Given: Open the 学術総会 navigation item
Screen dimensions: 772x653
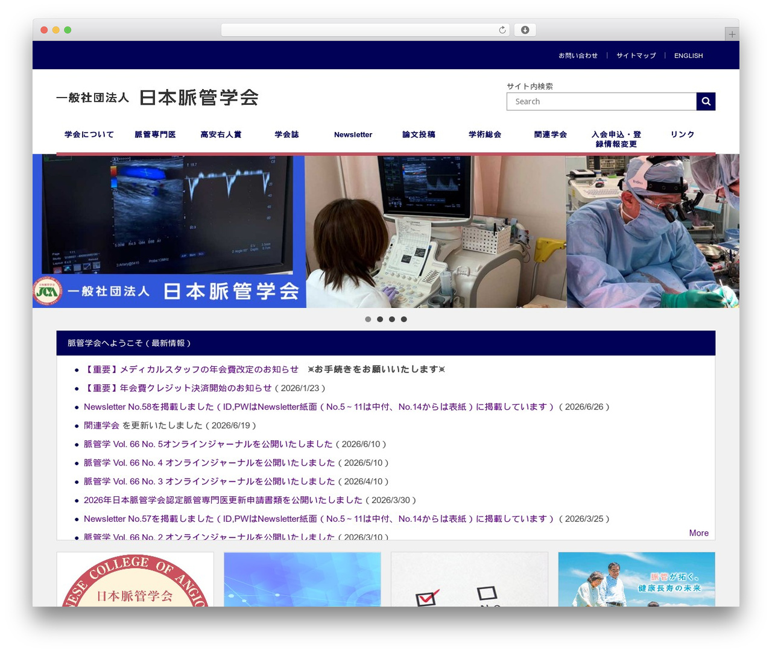Looking at the screenshot, I should click(x=485, y=134).
